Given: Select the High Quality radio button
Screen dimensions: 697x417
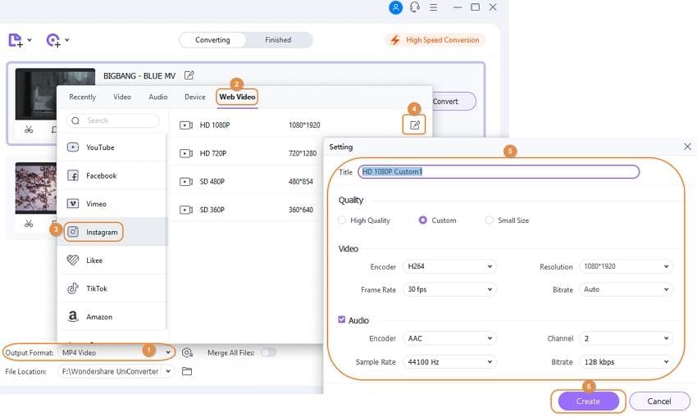Looking at the screenshot, I should [x=342, y=220].
